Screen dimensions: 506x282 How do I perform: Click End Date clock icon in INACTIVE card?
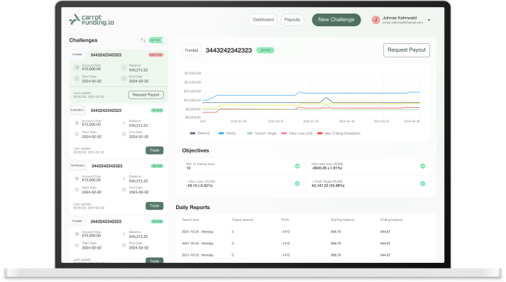pos(123,79)
